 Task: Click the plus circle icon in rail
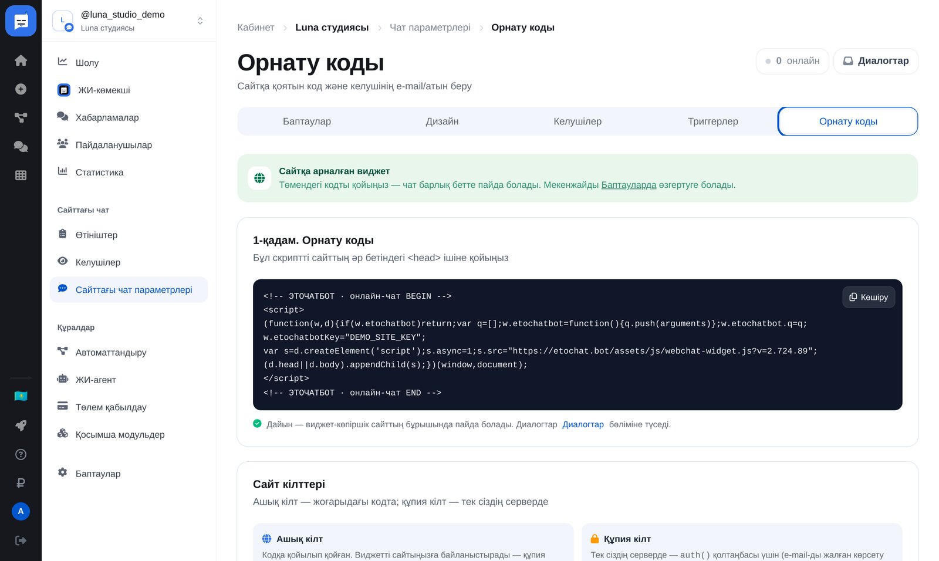[x=21, y=89]
